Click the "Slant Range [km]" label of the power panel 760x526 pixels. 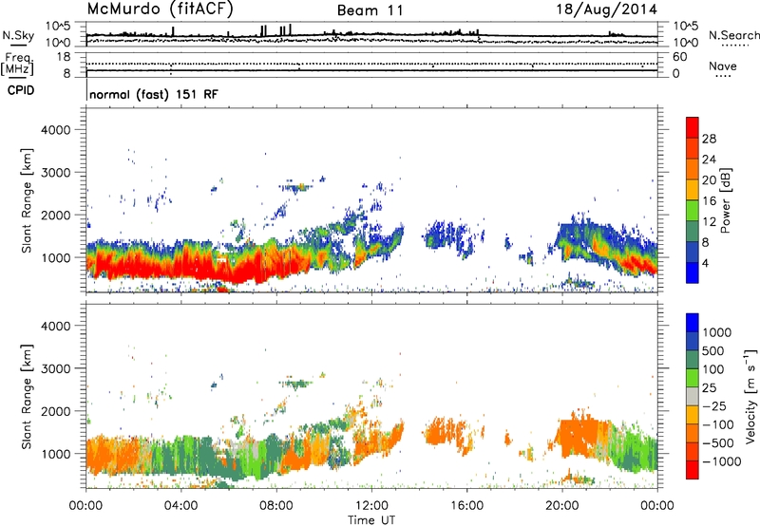27,200
